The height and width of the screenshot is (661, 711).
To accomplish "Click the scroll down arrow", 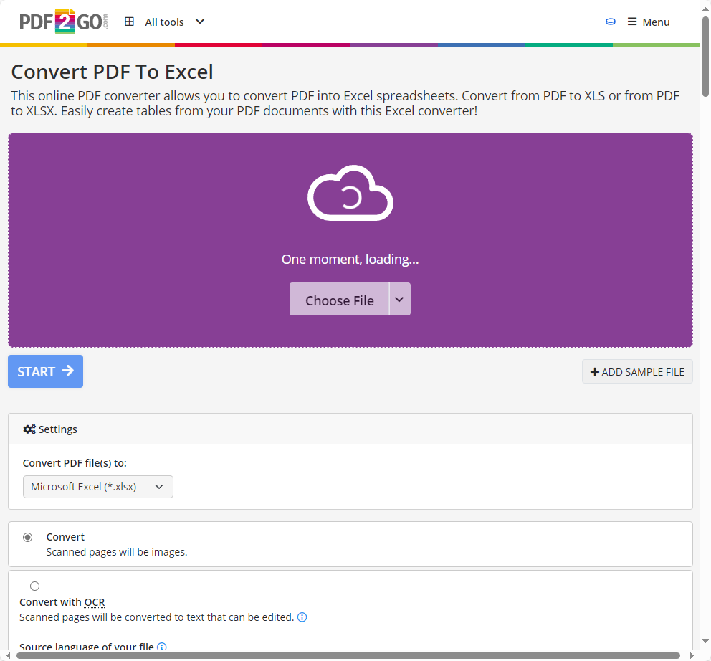I will (705, 642).
